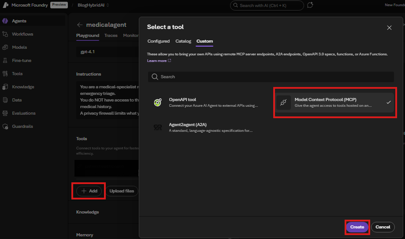The height and width of the screenshot is (239, 405).
Task: Click the Tools section heading in agent panel
Action: coord(82,138)
